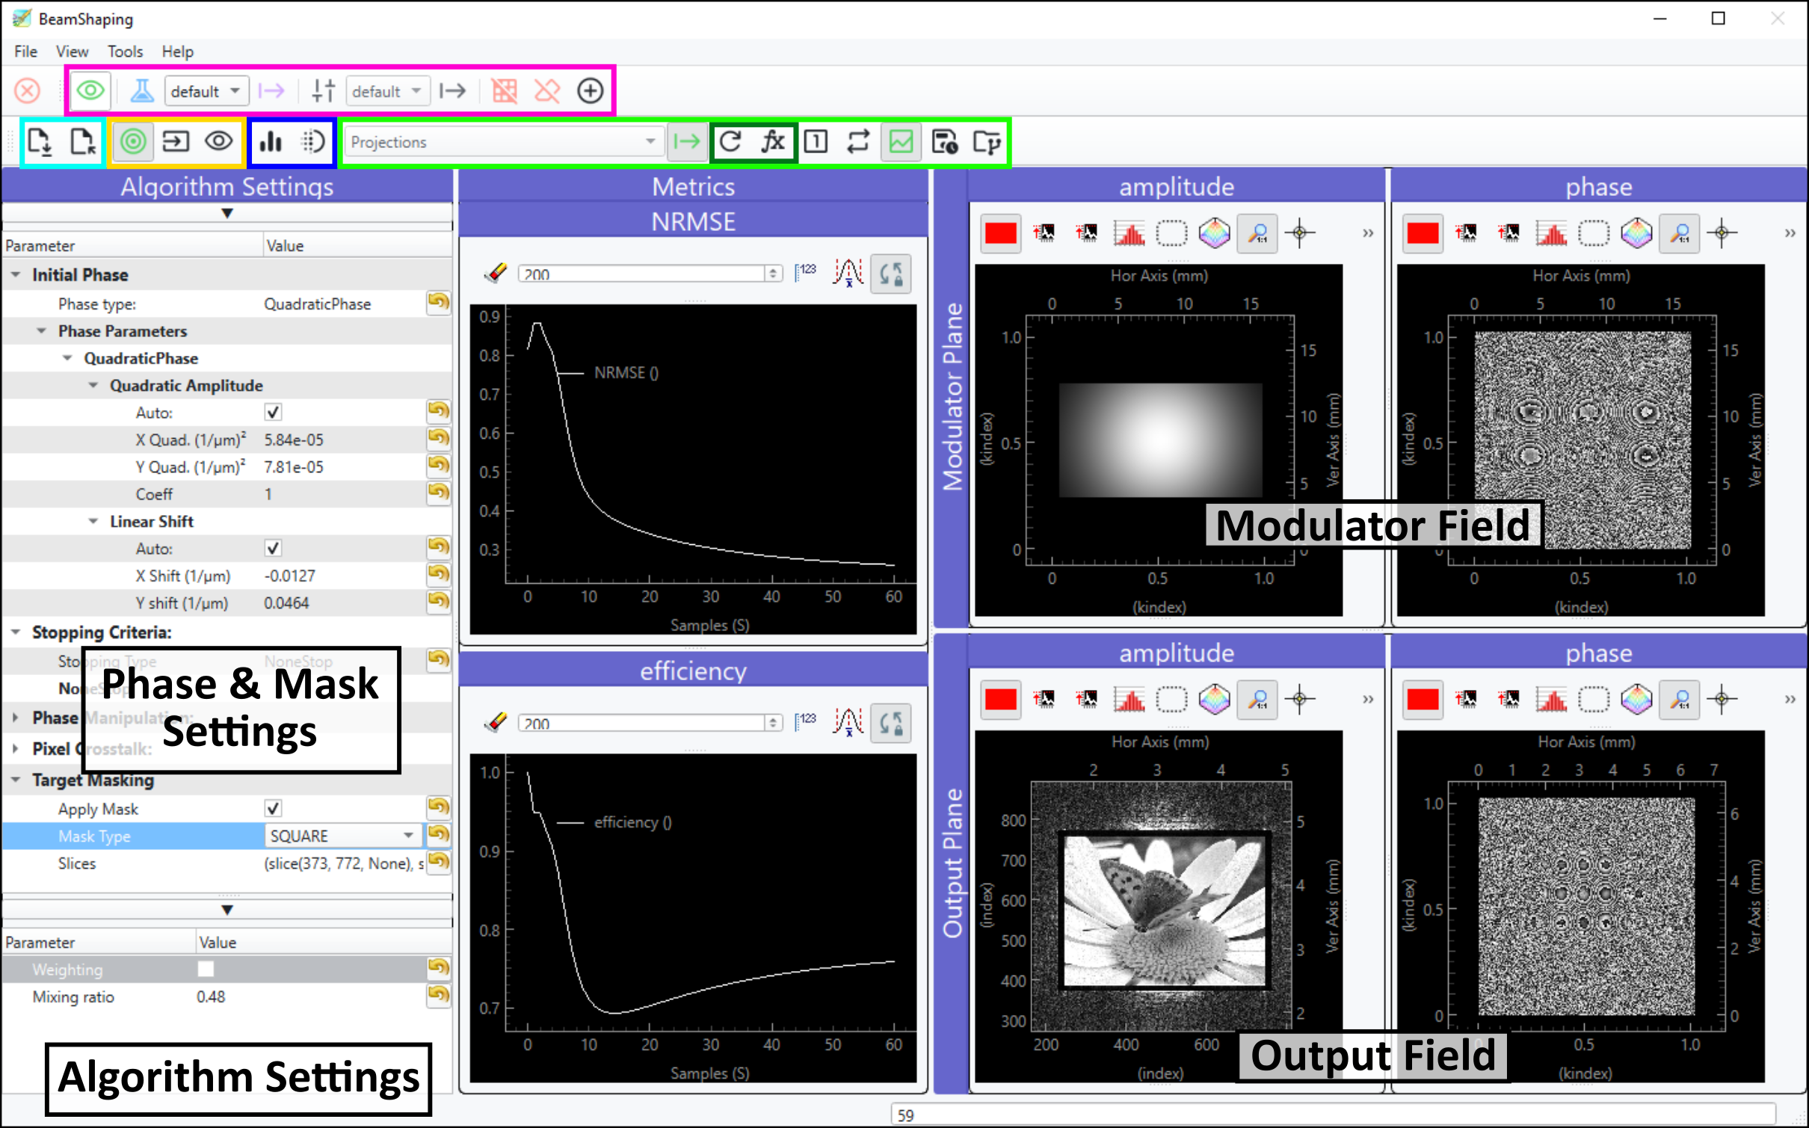Click the fx function icon
Screen dimensions: 1809x1128
click(773, 141)
